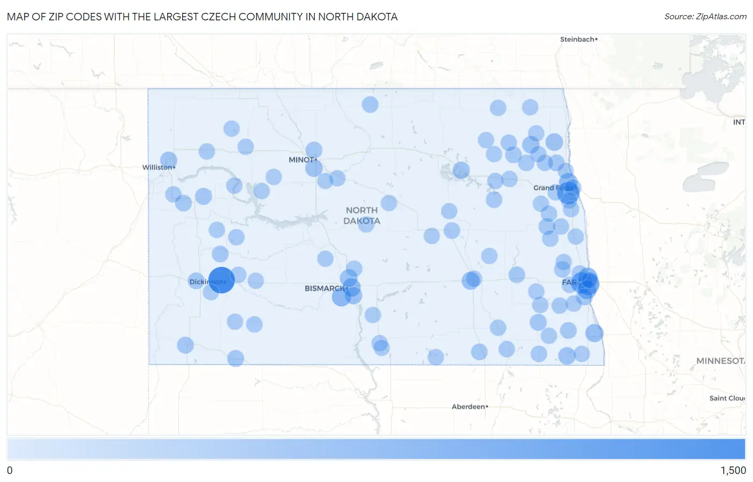Click the Dickinson city label

(x=208, y=281)
